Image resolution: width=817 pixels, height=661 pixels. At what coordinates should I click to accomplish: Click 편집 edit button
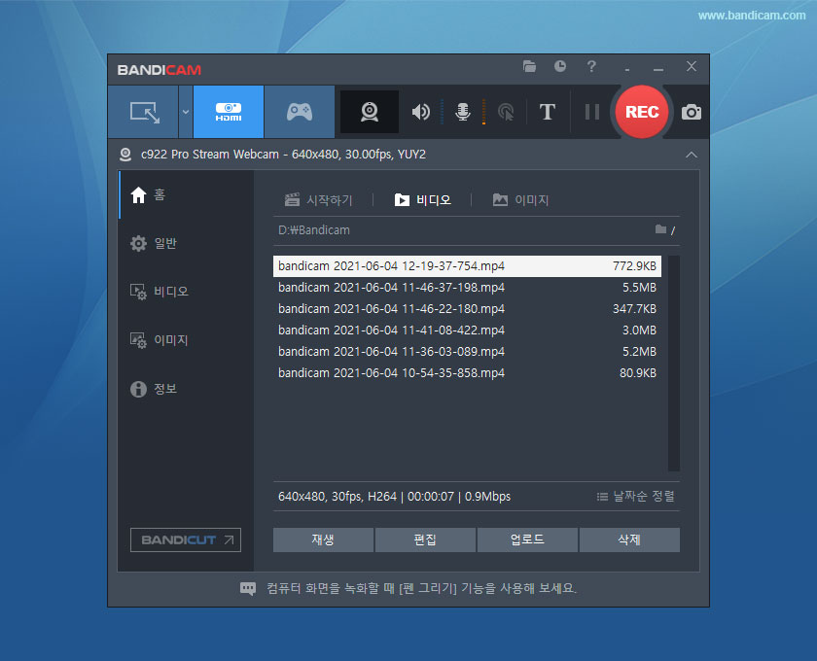425,539
